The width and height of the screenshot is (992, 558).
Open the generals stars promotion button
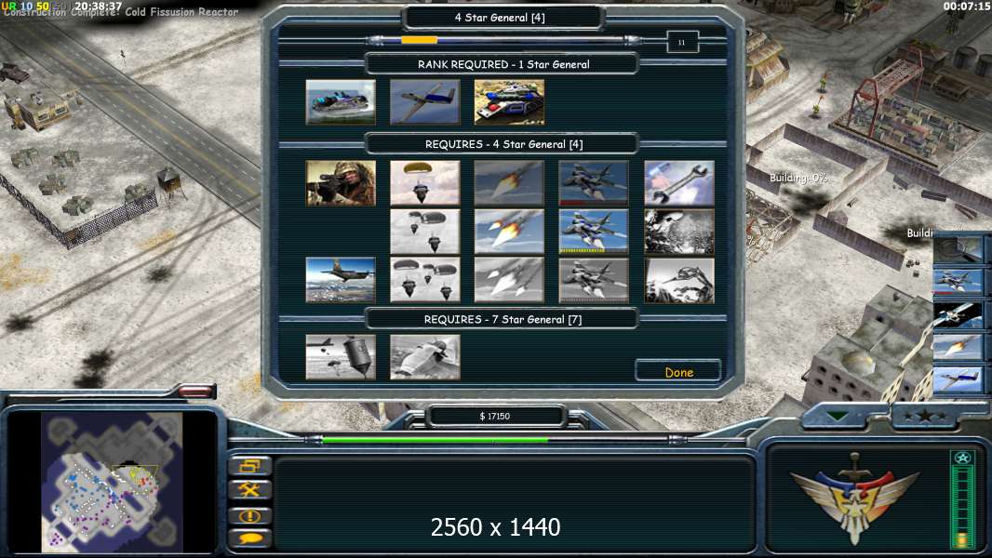point(925,416)
